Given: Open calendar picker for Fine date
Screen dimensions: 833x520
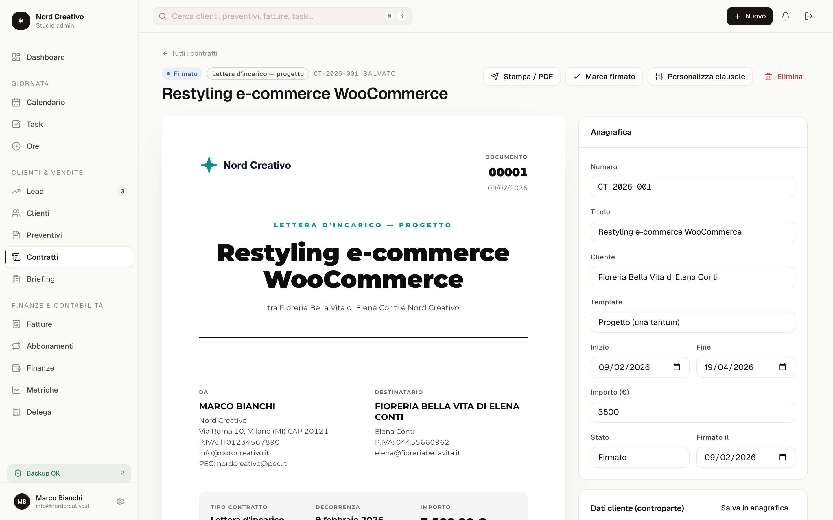Looking at the screenshot, I should coord(782,367).
